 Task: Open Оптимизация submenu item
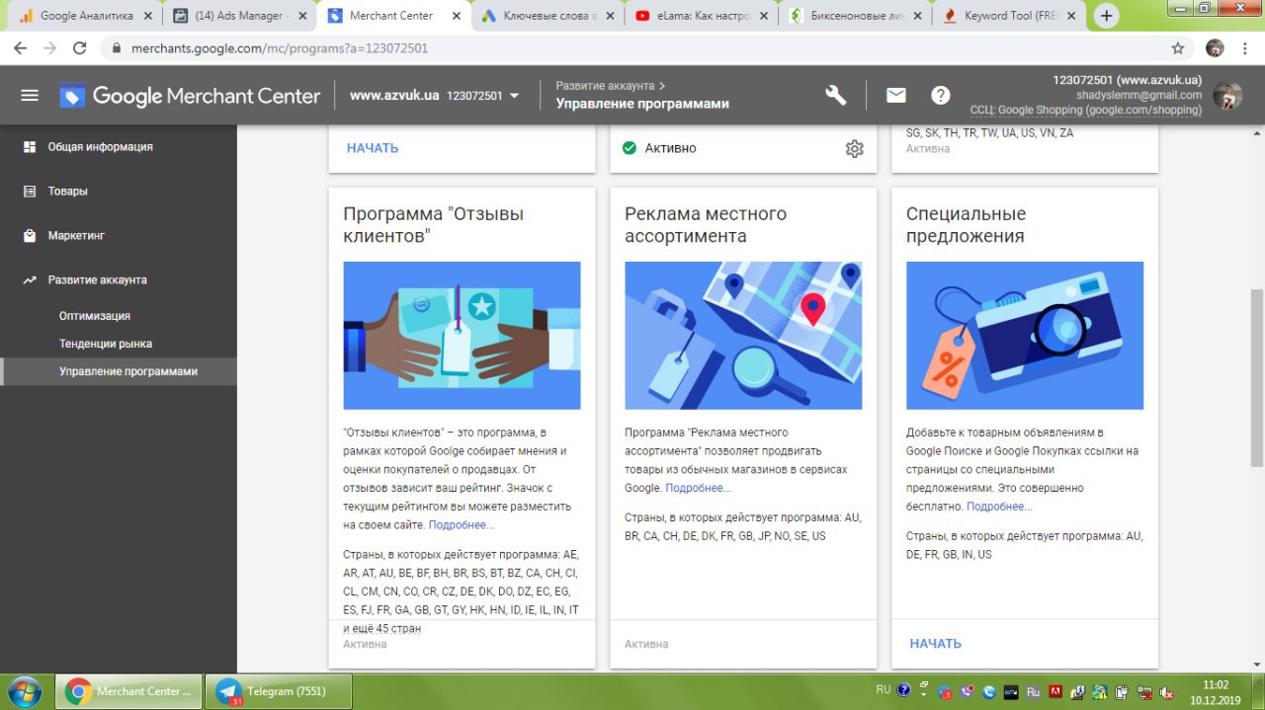pos(95,316)
